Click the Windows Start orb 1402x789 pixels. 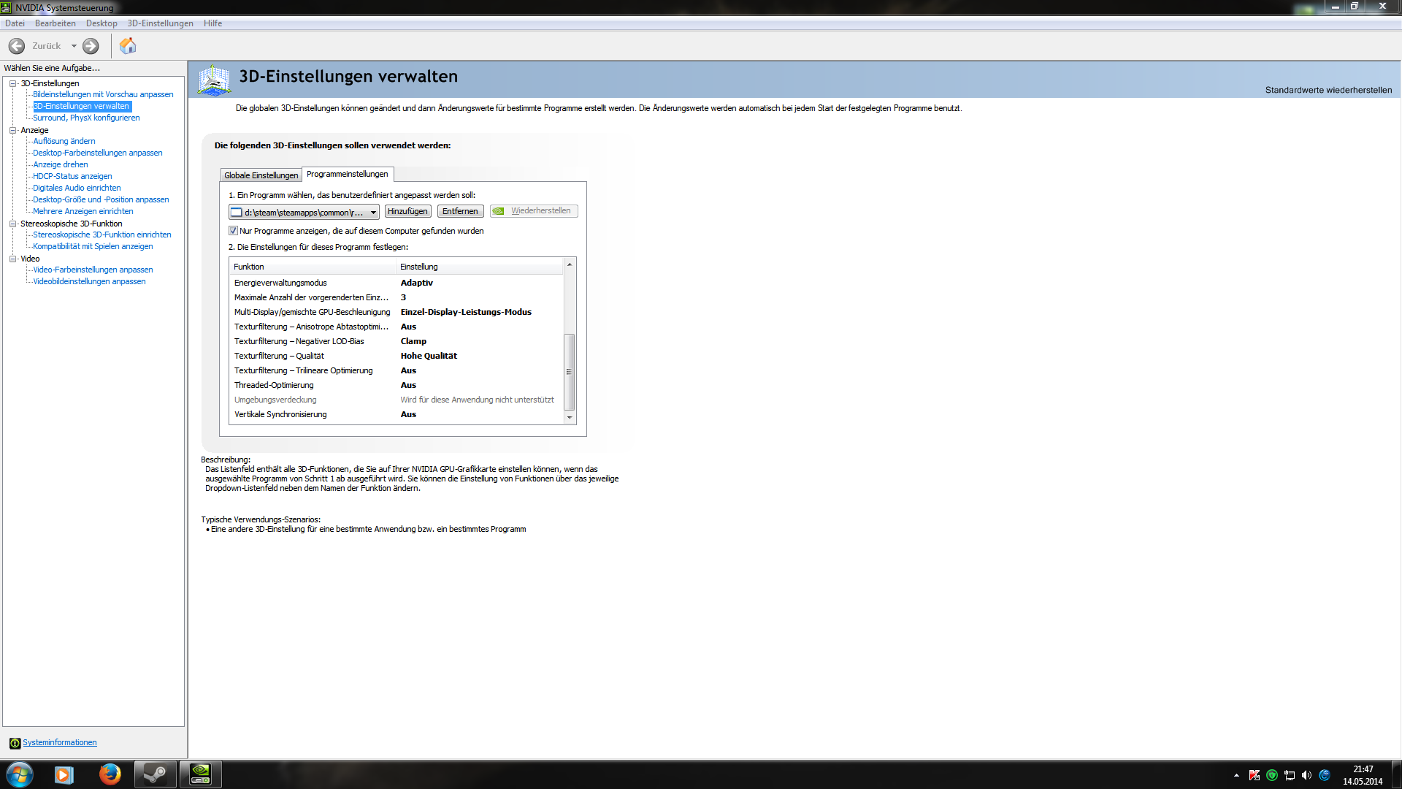pos(20,774)
